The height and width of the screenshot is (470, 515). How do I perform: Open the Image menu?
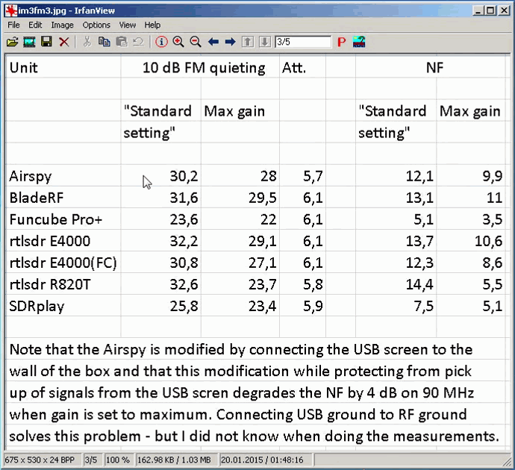[62, 25]
